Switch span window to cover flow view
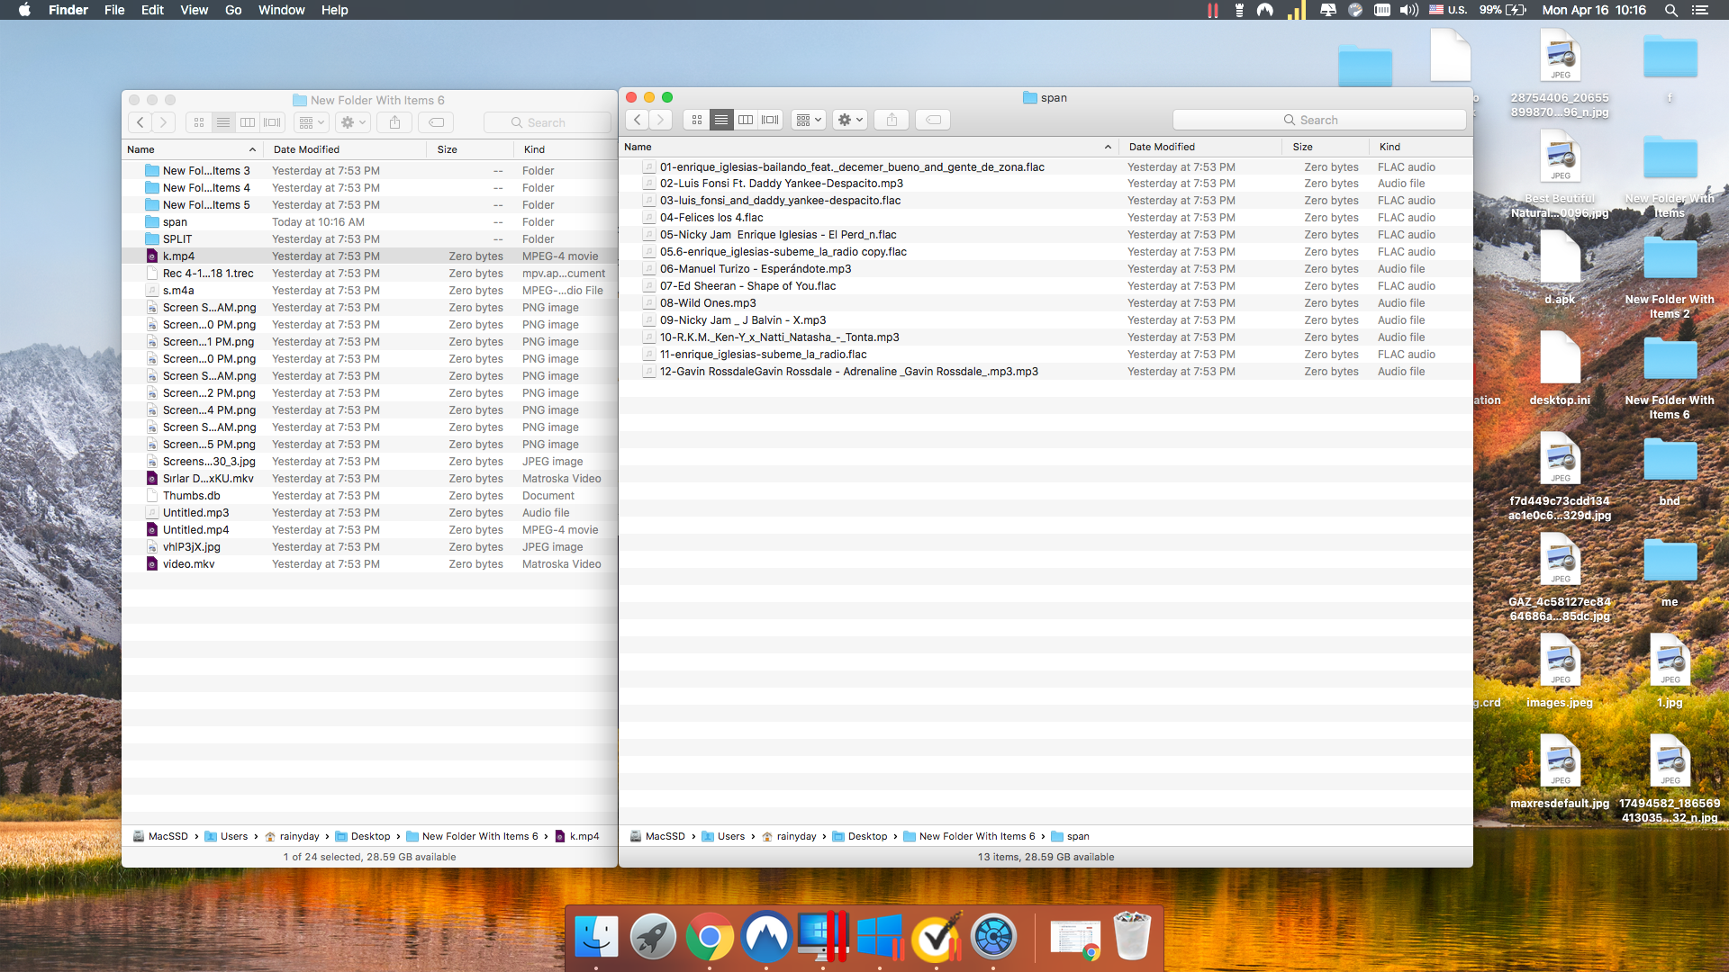1729x972 pixels. 770,120
